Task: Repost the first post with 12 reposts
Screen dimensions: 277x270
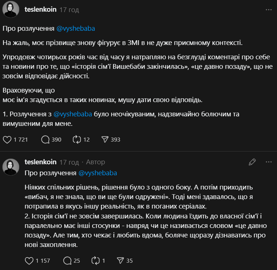Action: [x=77, y=139]
